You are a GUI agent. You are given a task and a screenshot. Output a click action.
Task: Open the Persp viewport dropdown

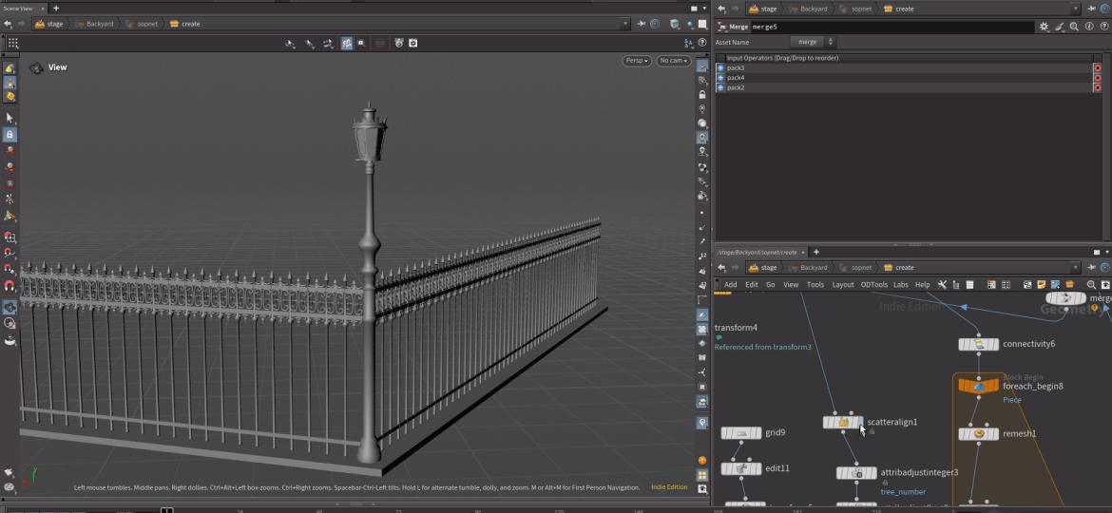coord(637,61)
